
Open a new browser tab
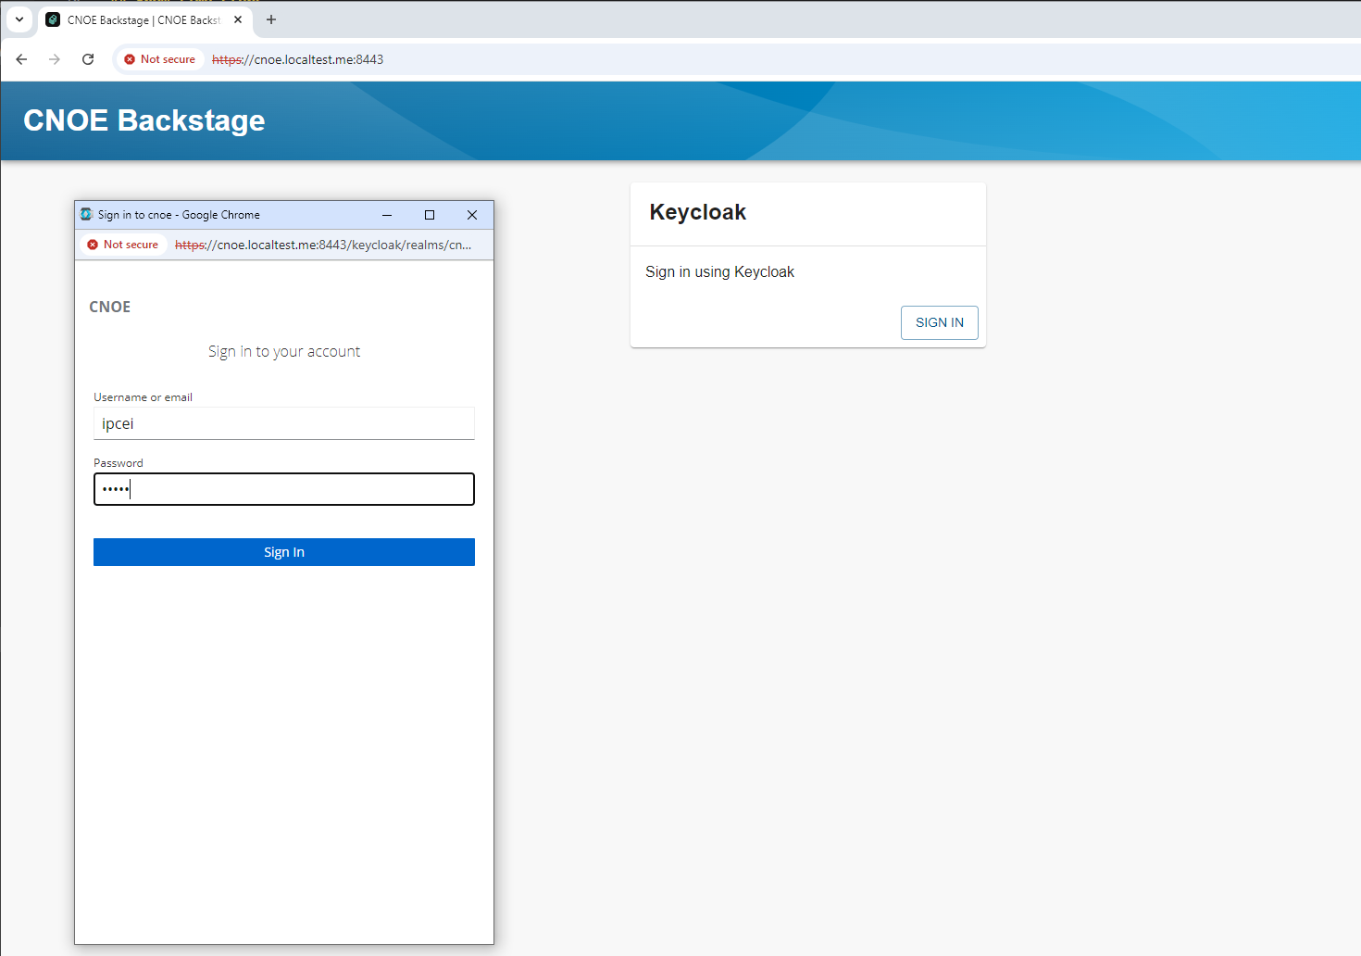tap(271, 19)
